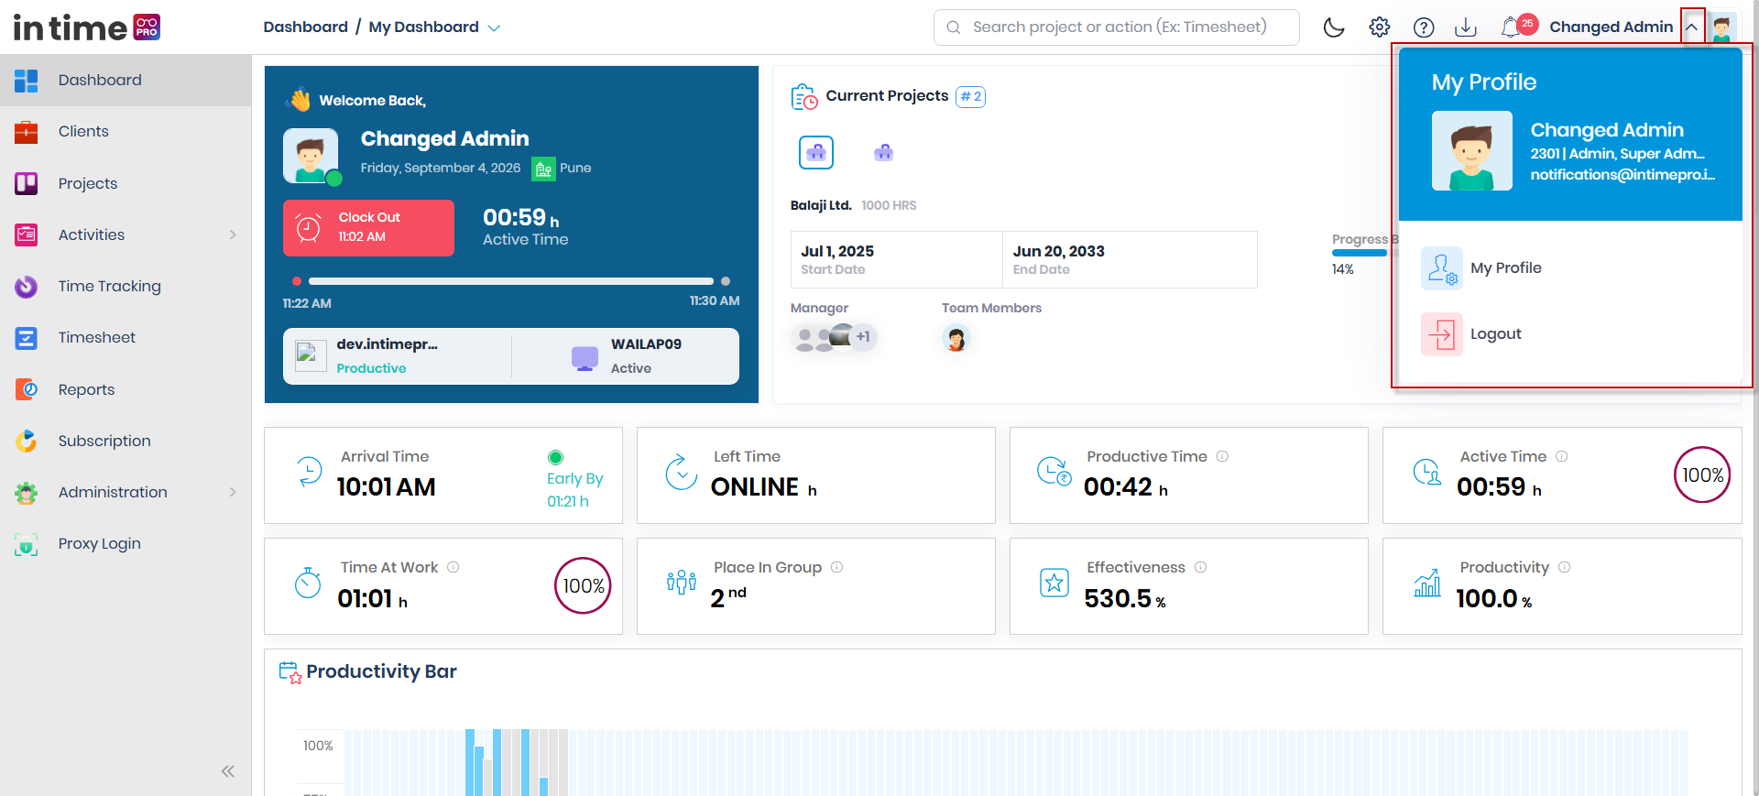Click info icon beside Active Time
This screenshot has height=796, width=1759.
tap(1562, 456)
